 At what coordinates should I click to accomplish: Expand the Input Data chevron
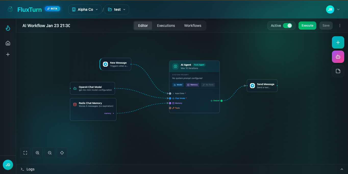coord(173,94)
